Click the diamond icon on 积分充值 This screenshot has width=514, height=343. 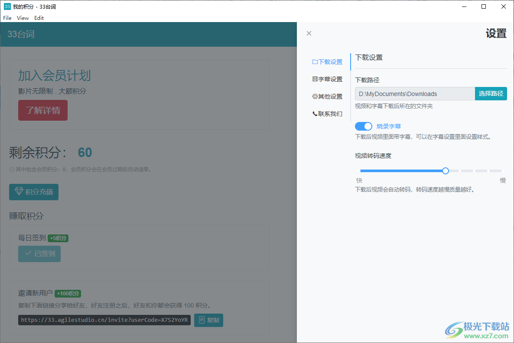point(19,192)
